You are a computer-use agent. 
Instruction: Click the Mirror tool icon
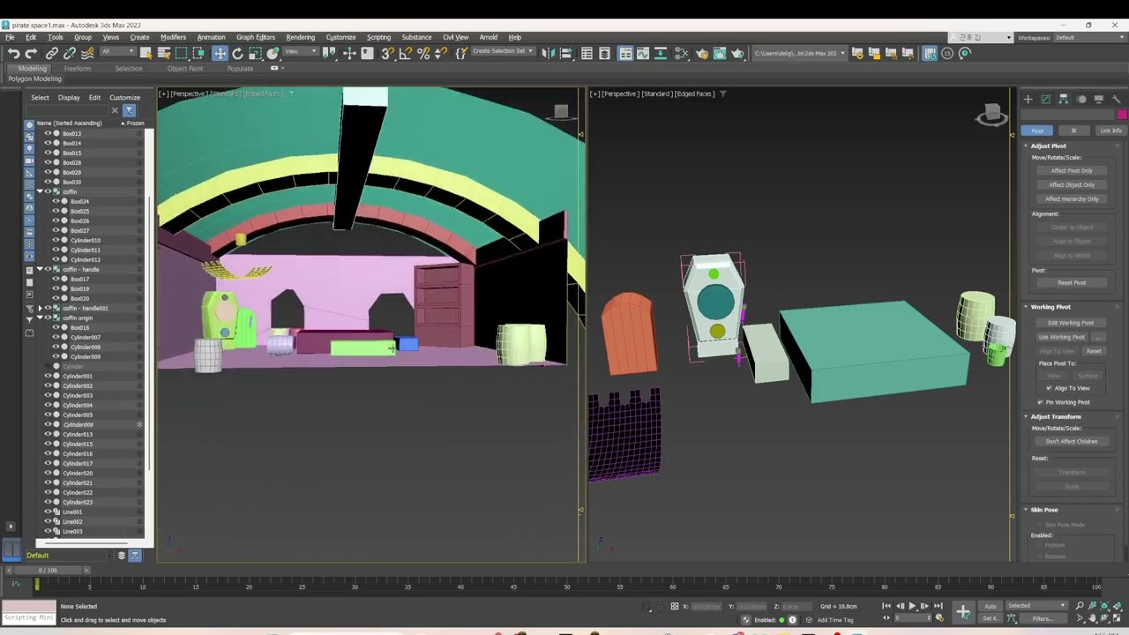point(549,54)
